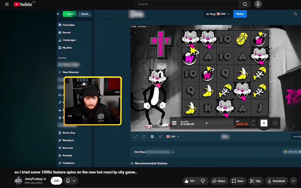
Task: Dislike this video
Action: (203, 181)
